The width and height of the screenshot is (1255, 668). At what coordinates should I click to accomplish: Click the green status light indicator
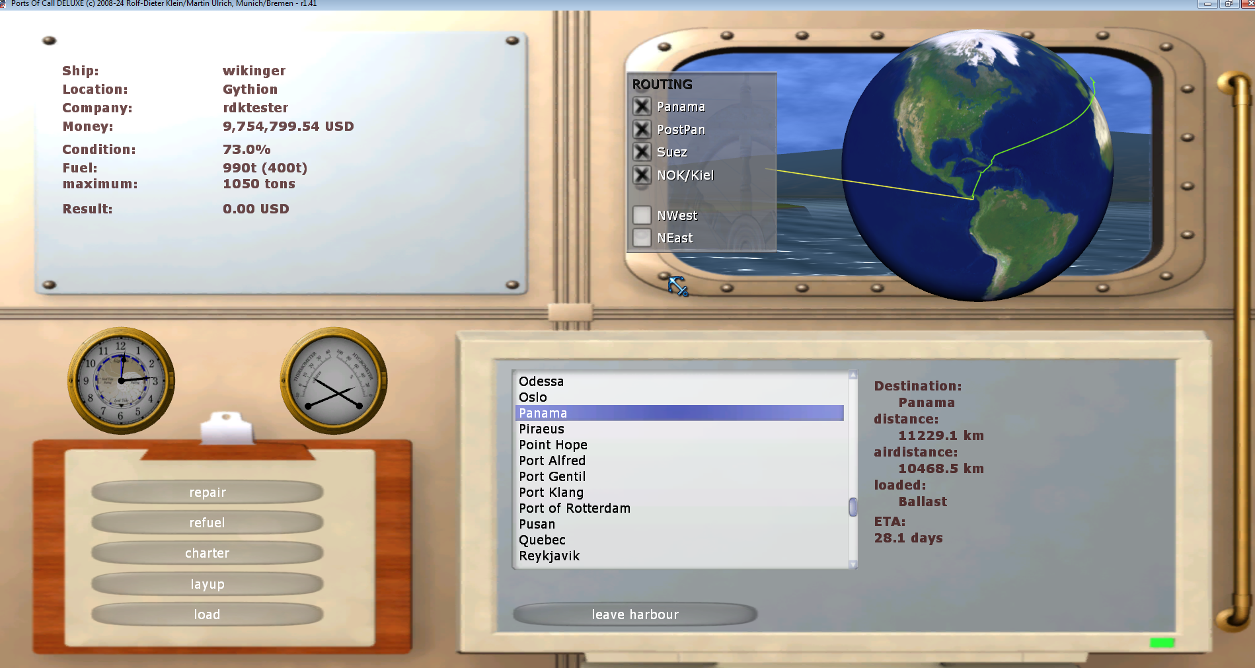[x=1162, y=642]
